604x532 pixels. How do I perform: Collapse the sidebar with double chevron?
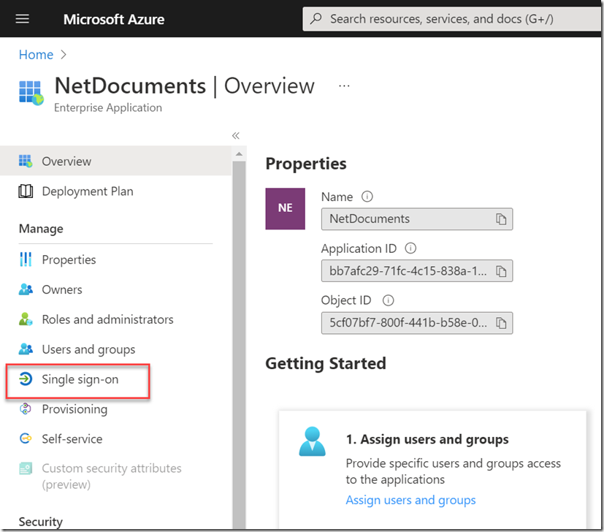point(236,136)
